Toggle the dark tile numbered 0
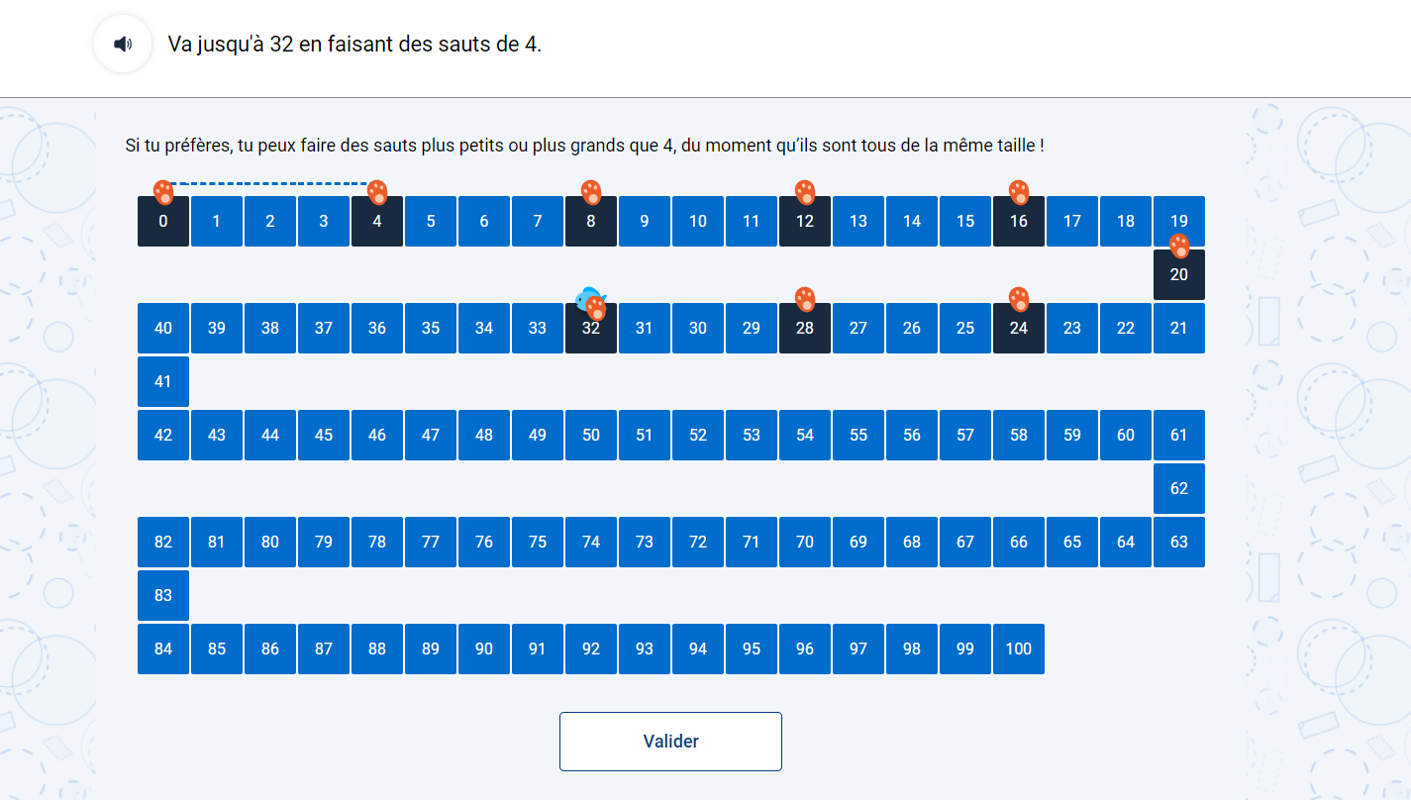 click(163, 221)
